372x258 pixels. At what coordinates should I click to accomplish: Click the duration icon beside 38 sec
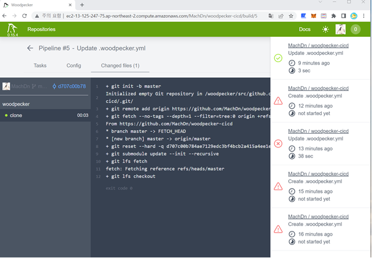point(292,156)
